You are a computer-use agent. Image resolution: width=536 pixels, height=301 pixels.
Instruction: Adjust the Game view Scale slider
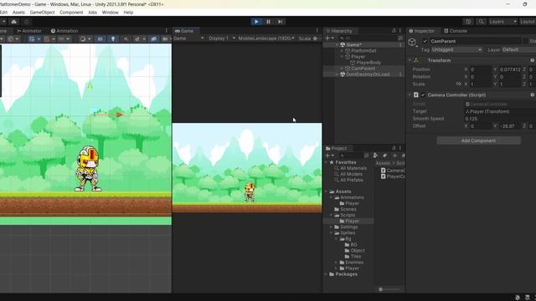point(317,38)
